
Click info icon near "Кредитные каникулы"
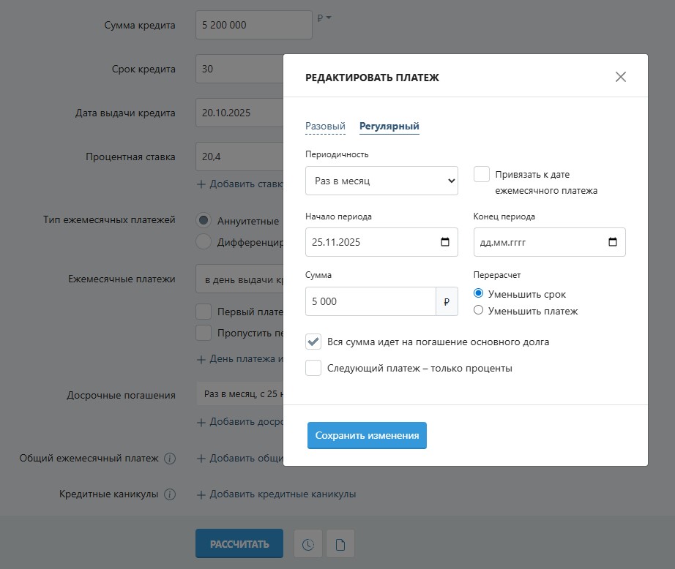(171, 494)
